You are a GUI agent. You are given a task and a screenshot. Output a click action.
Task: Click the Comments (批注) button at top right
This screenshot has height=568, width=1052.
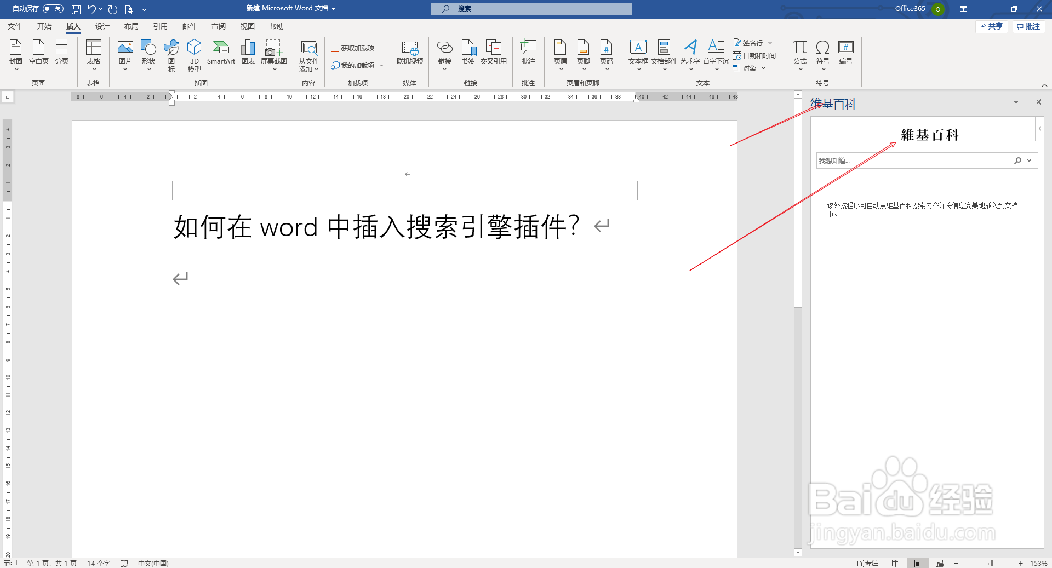coord(1028,27)
